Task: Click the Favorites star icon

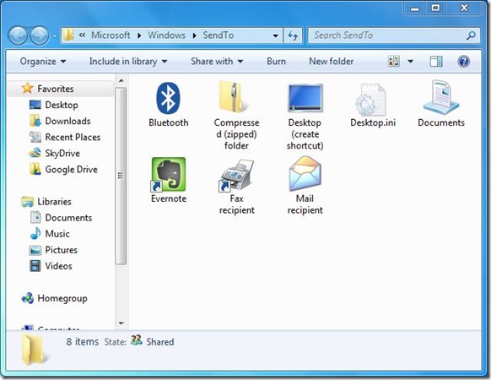Action: click(27, 88)
